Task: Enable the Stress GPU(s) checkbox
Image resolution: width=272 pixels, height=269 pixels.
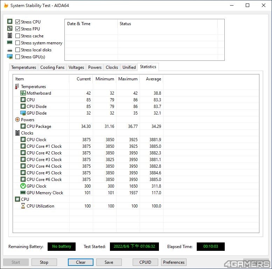Action: click(x=18, y=57)
